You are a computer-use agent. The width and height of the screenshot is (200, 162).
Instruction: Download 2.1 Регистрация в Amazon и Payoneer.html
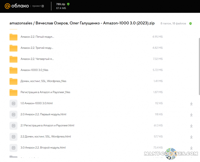click(191, 125)
